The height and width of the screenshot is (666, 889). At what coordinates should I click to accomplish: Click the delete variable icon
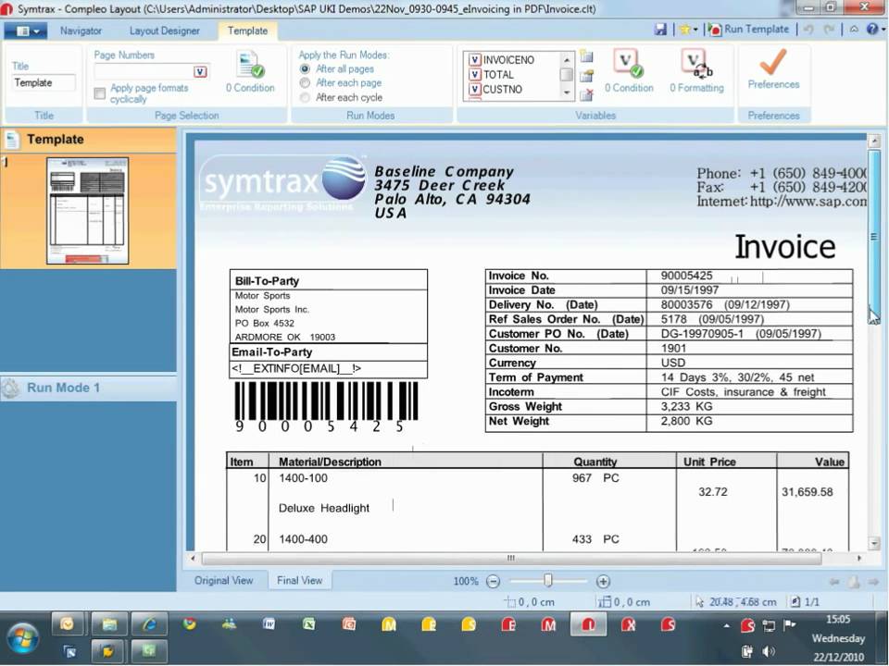[587, 94]
